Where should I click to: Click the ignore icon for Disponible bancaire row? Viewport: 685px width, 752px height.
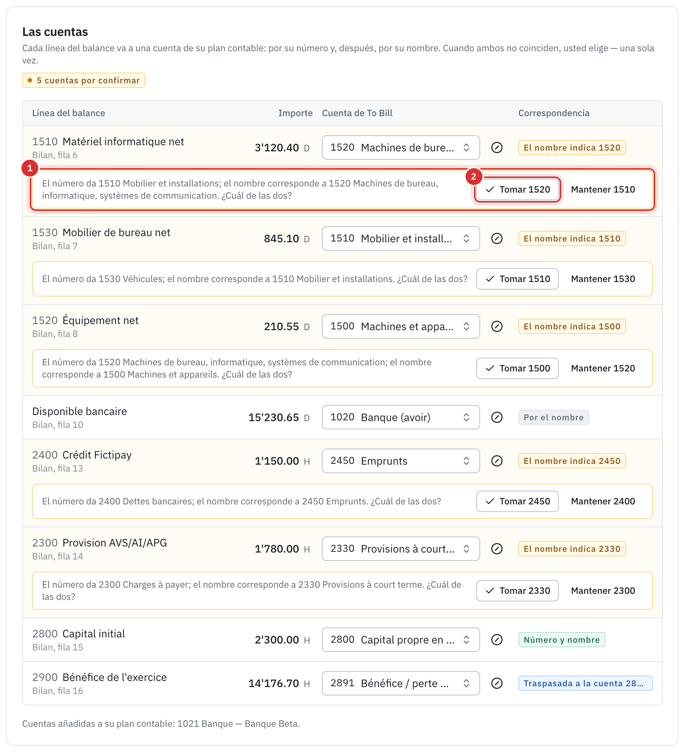click(x=497, y=417)
